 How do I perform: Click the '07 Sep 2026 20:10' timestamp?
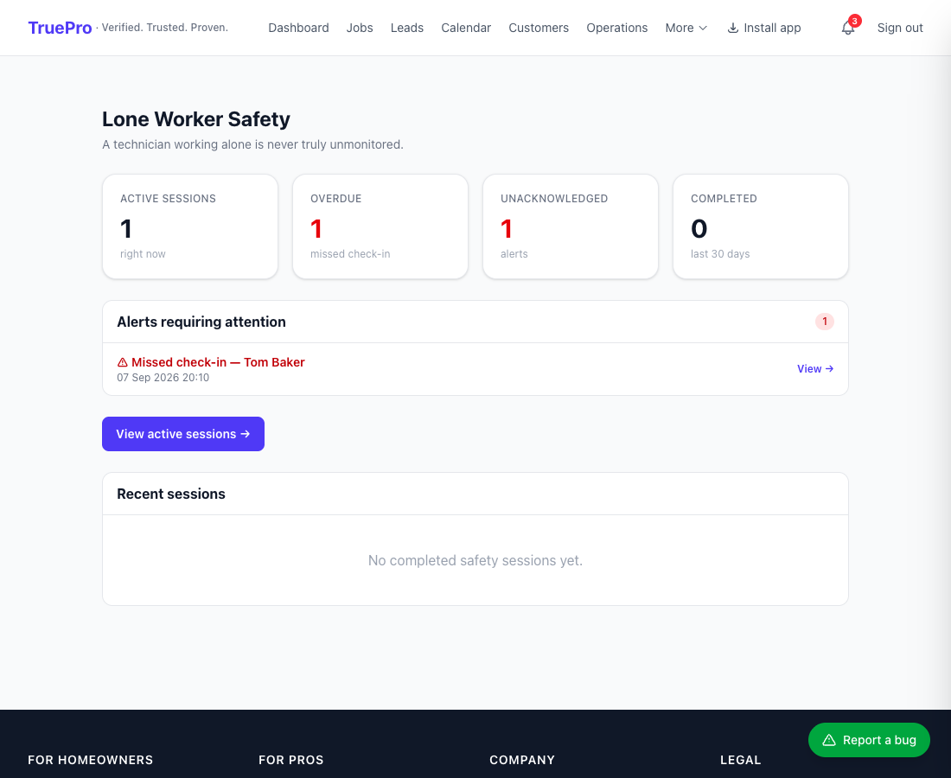(x=163, y=377)
